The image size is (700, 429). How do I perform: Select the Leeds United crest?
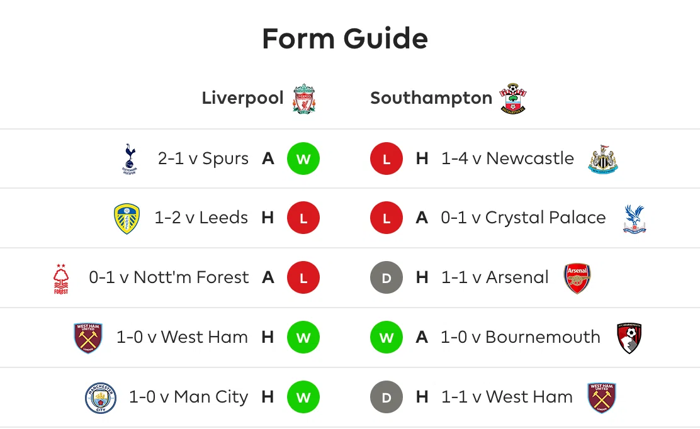coord(127,218)
